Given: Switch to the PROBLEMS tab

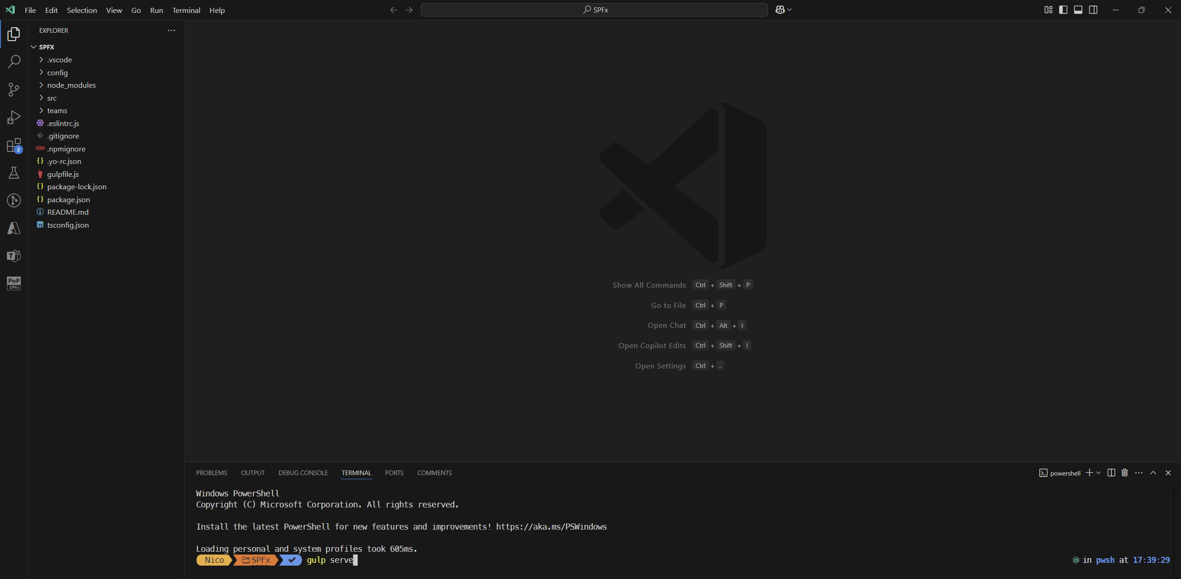Looking at the screenshot, I should pos(211,473).
